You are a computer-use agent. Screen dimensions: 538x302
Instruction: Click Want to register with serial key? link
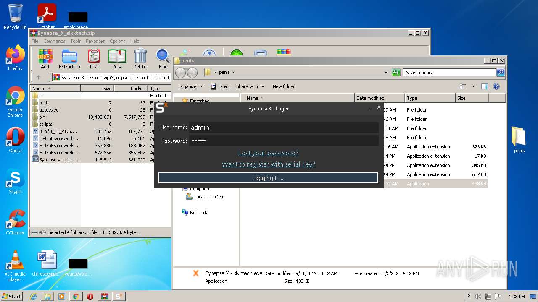coord(268,164)
